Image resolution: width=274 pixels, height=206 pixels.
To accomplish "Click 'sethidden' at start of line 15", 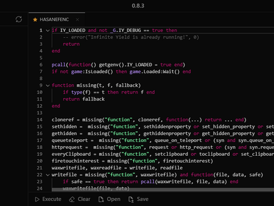I will tap(64, 127).
